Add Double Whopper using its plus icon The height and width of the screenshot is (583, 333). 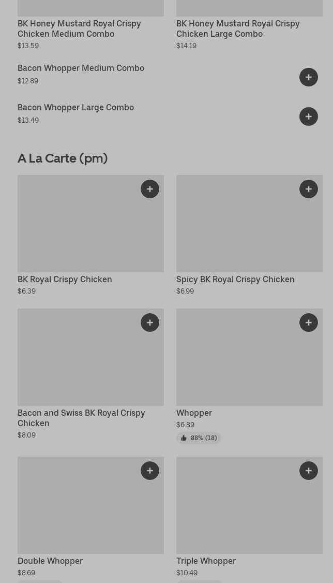tap(149, 470)
